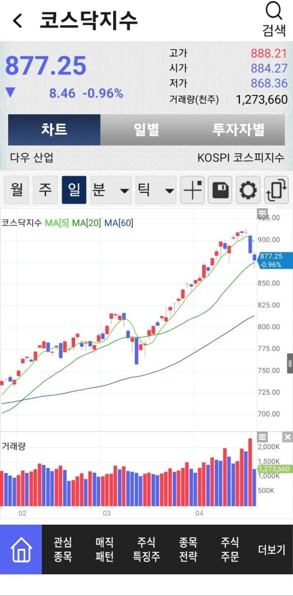Tap the trading volume 1,273,660 value
This screenshot has width=293, height=596.
262,100
